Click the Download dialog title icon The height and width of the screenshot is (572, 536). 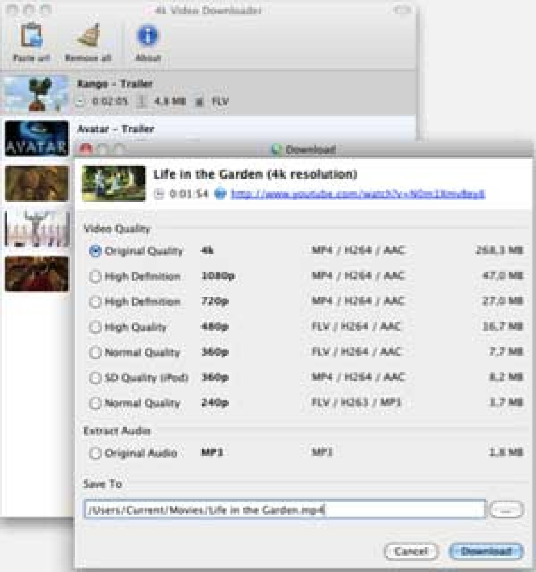click(277, 149)
